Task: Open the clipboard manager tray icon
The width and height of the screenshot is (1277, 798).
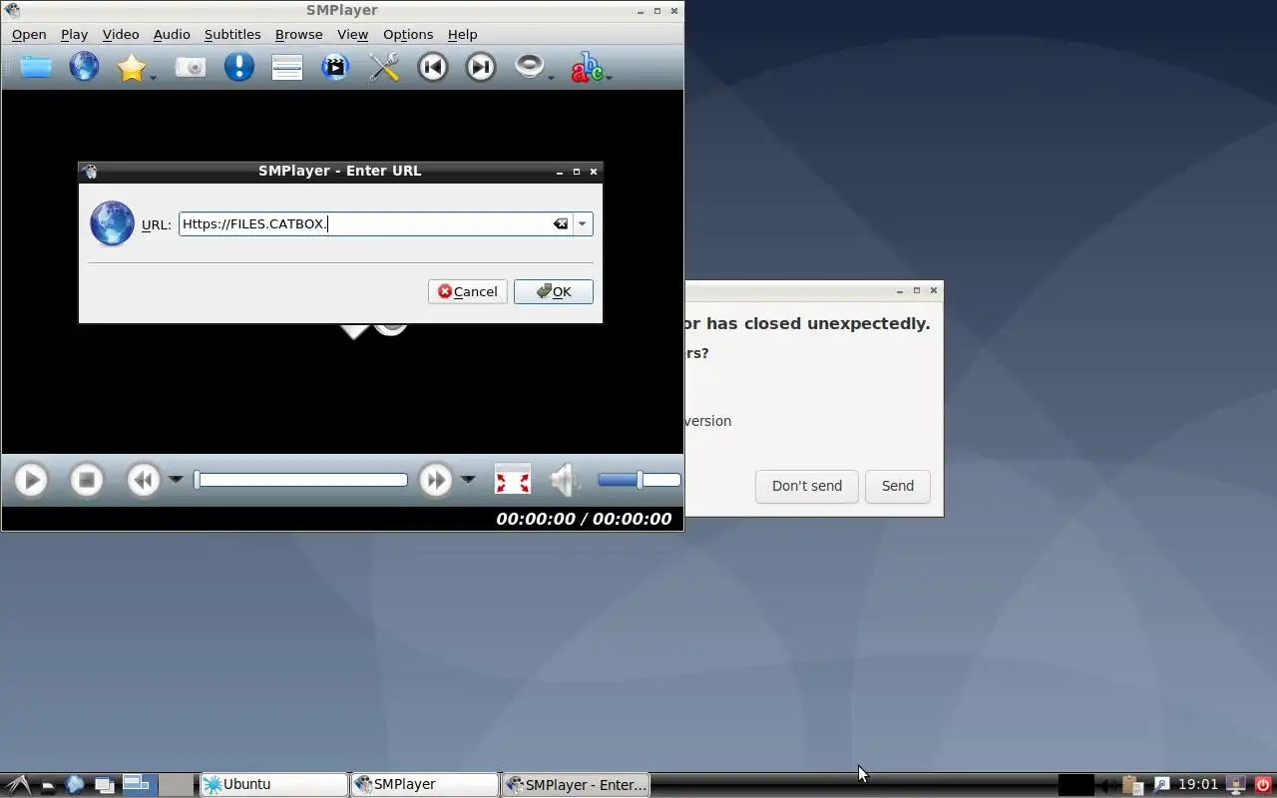Action: [x=1132, y=785]
